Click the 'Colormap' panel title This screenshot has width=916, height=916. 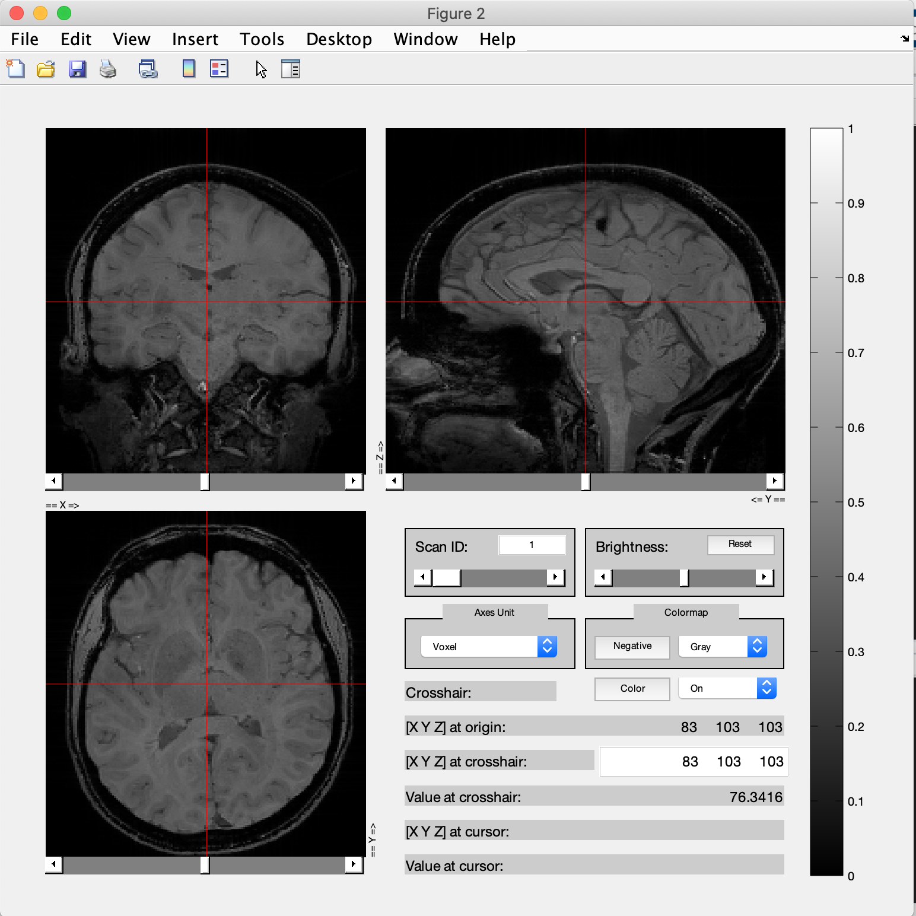(686, 612)
